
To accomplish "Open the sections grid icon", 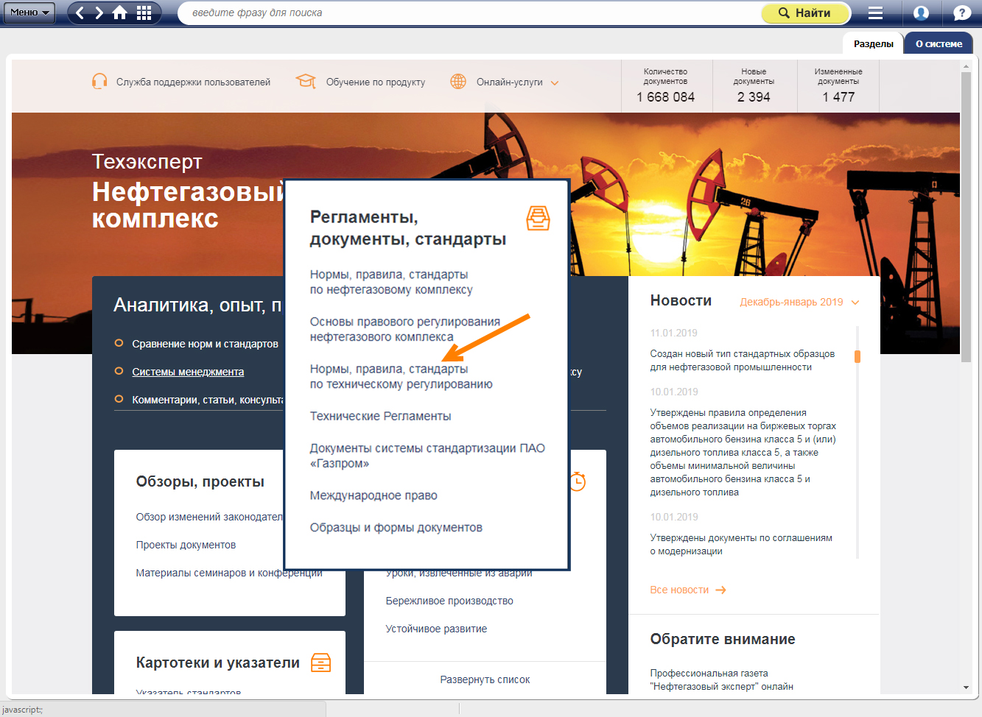I will [144, 13].
